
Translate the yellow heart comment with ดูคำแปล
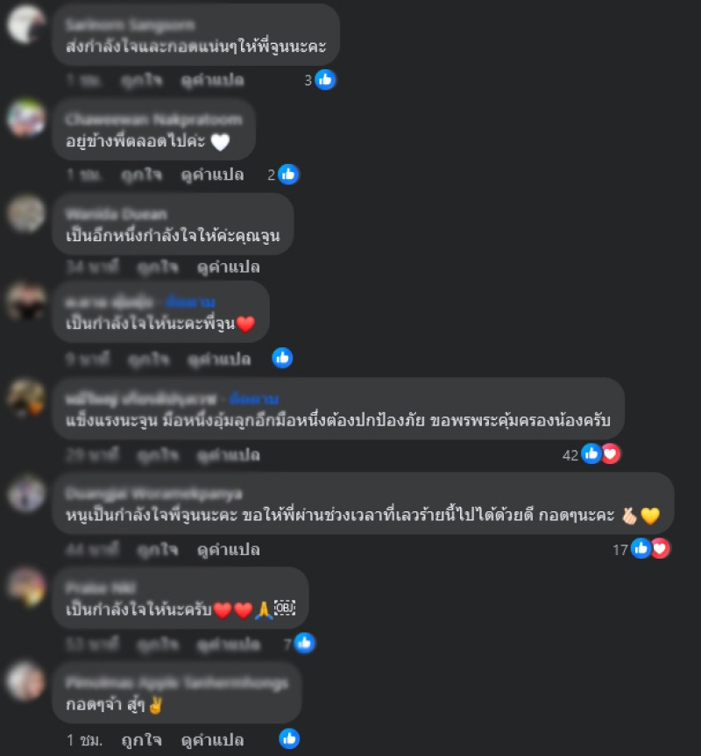click(x=229, y=549)
